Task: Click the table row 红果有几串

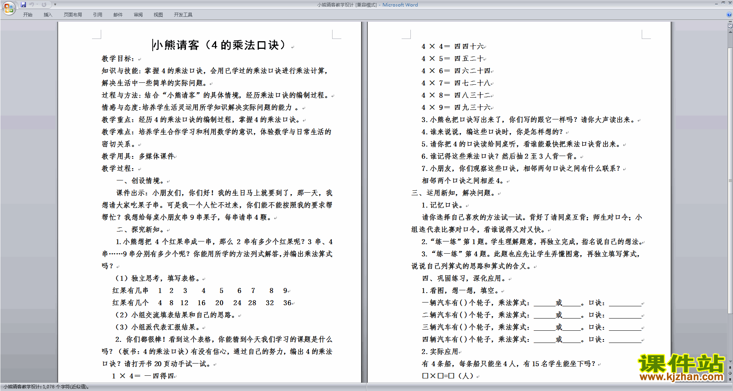Action: pyautogui.click(x=200, y=290)
